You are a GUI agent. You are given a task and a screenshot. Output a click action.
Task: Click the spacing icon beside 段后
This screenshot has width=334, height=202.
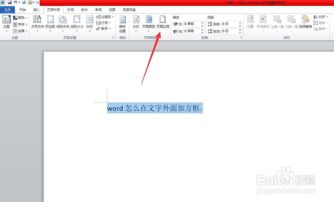[x=210, y=31]
